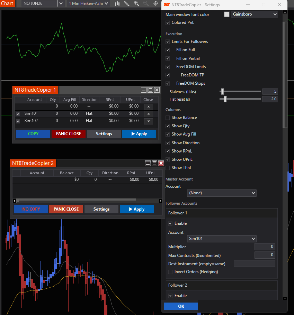Open the chart bar style icon
Viewport: 294px width, 315px height.
coord(117,3)
